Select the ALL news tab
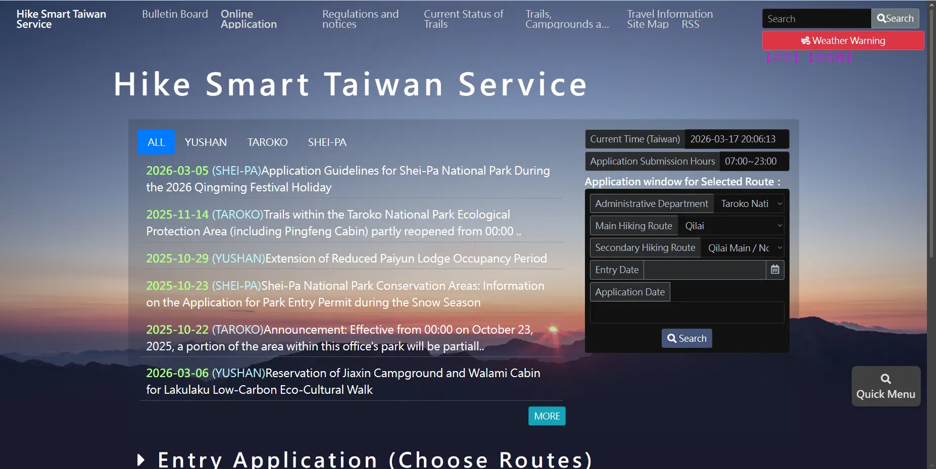 [156, 142]
